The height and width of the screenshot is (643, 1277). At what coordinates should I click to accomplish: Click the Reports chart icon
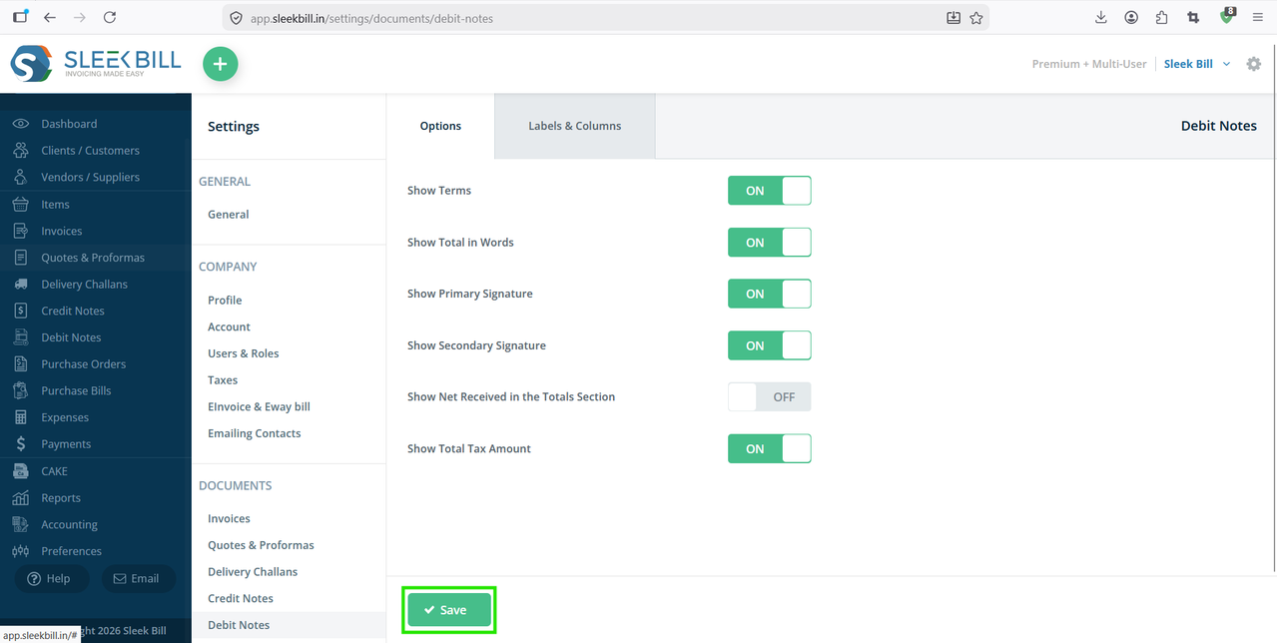(21, 497)
